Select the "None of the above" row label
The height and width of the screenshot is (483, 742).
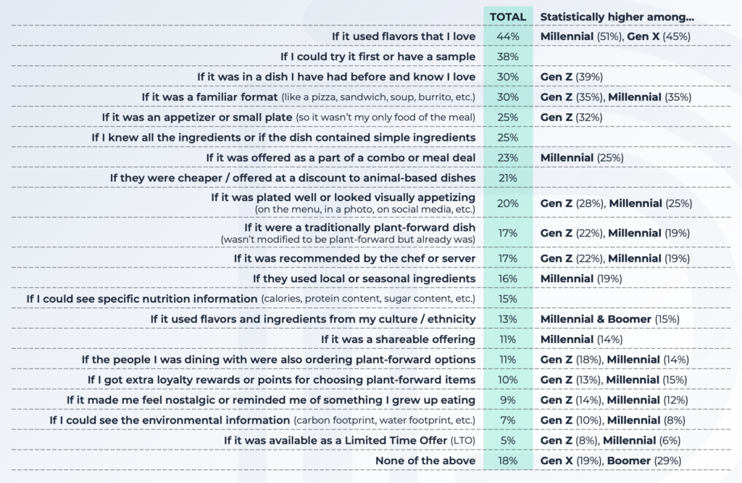click(x=425, y=461)
